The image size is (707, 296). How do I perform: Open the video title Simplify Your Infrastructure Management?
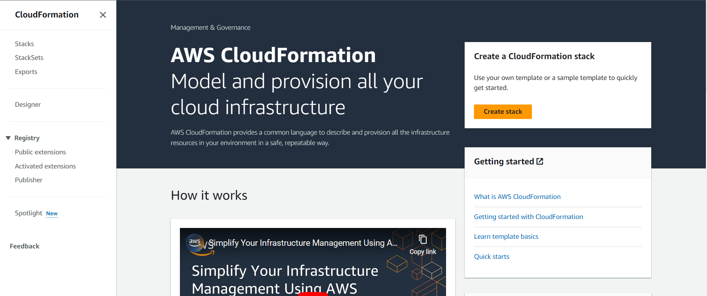[x=303, y=243]
